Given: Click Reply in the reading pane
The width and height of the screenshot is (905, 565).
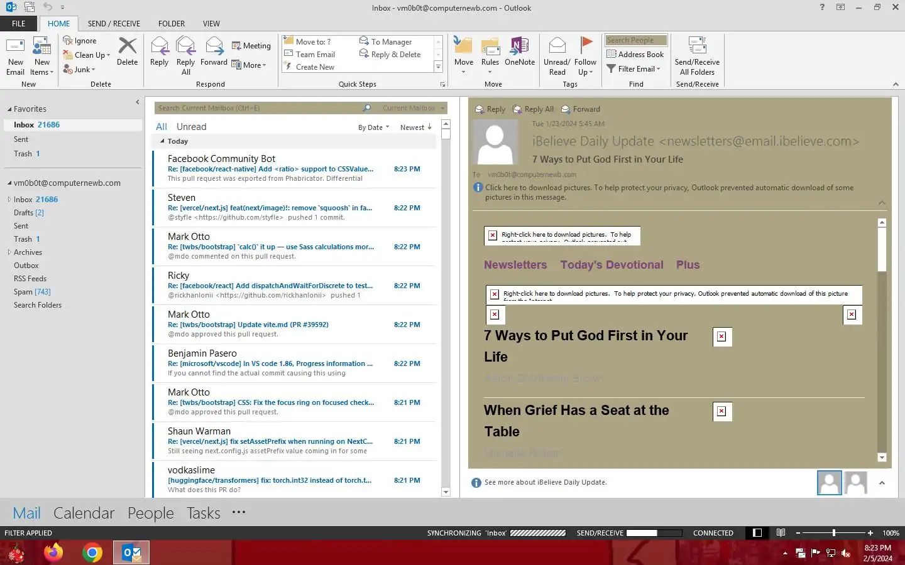Looking at the screenshot, I should coord(490,109).
